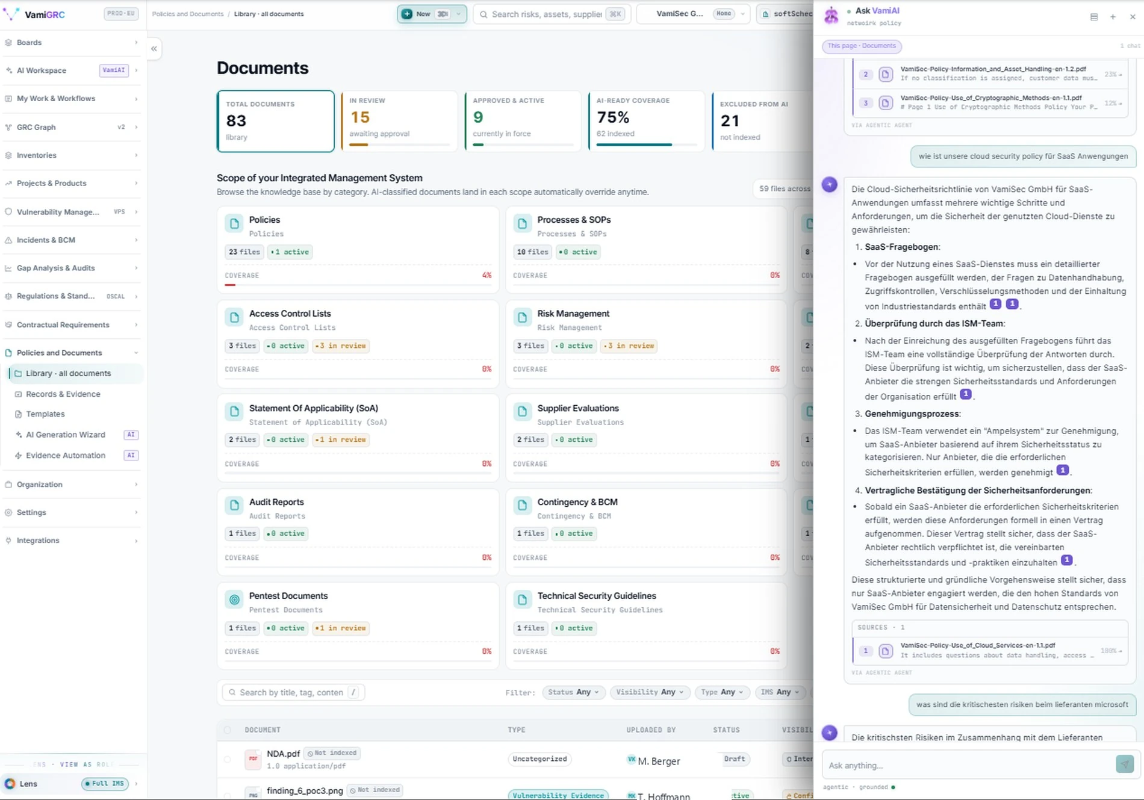Open the VamiSec organization switcher dropdown
This screenshot has height=800, width=1144.
tap(694, 14)
